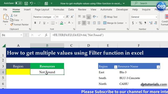Click Align Left icon
The image size is (168, 94).
pyautogui.click(x=79, y=23)
